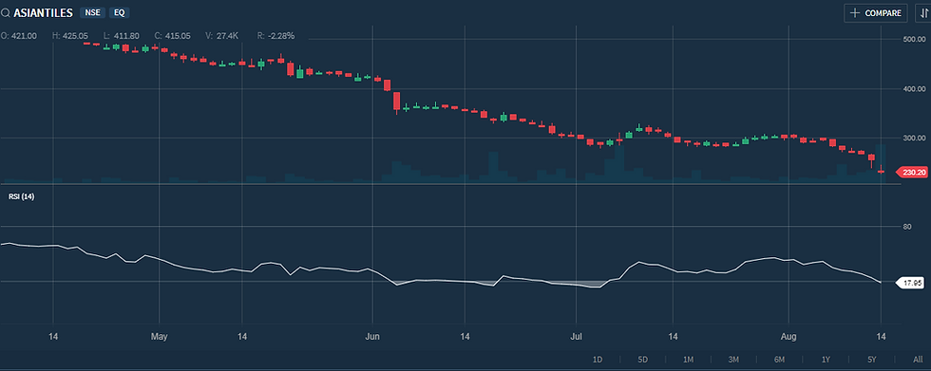
Task: Click the close price readout C: 415.05
Action: pyautogui.click(x=172, y=35)
